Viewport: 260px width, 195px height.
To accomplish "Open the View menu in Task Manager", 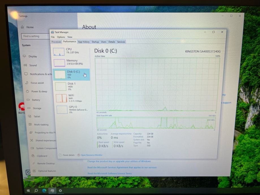I will tap(70, 37).
